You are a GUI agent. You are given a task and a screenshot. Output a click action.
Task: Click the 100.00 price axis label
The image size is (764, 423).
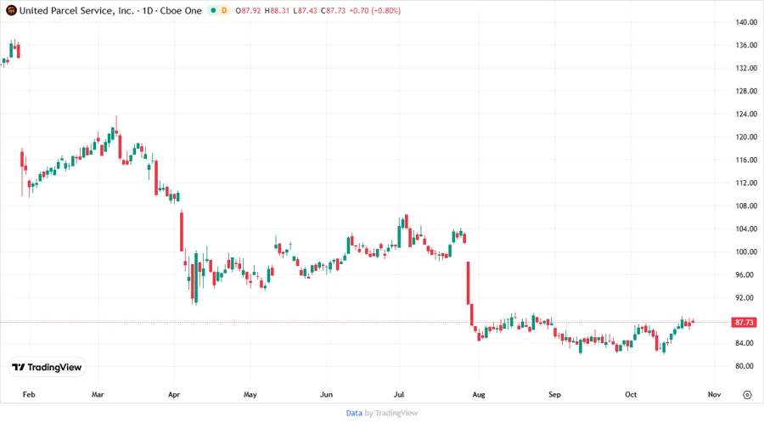tap(746, 251)
